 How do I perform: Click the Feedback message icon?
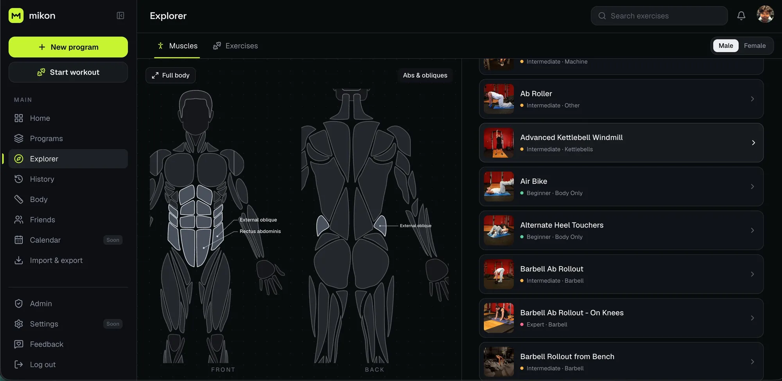coord(19,344)
